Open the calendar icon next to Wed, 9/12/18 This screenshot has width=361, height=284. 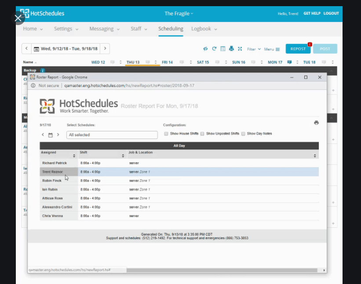click(x=36, y=49)
